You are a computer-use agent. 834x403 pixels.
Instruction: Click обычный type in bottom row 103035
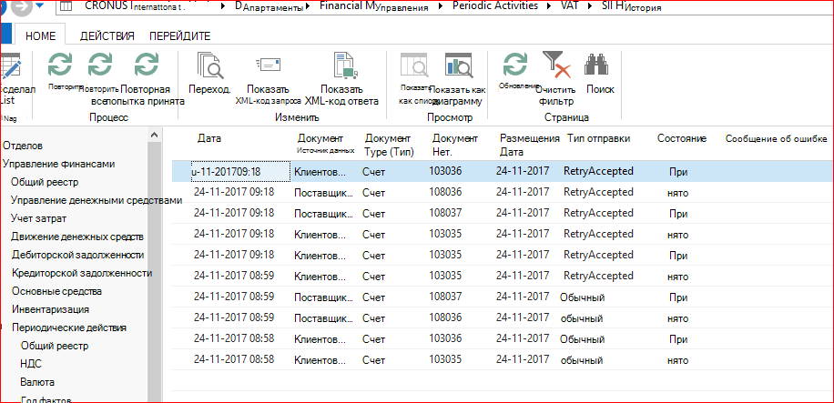582,360
